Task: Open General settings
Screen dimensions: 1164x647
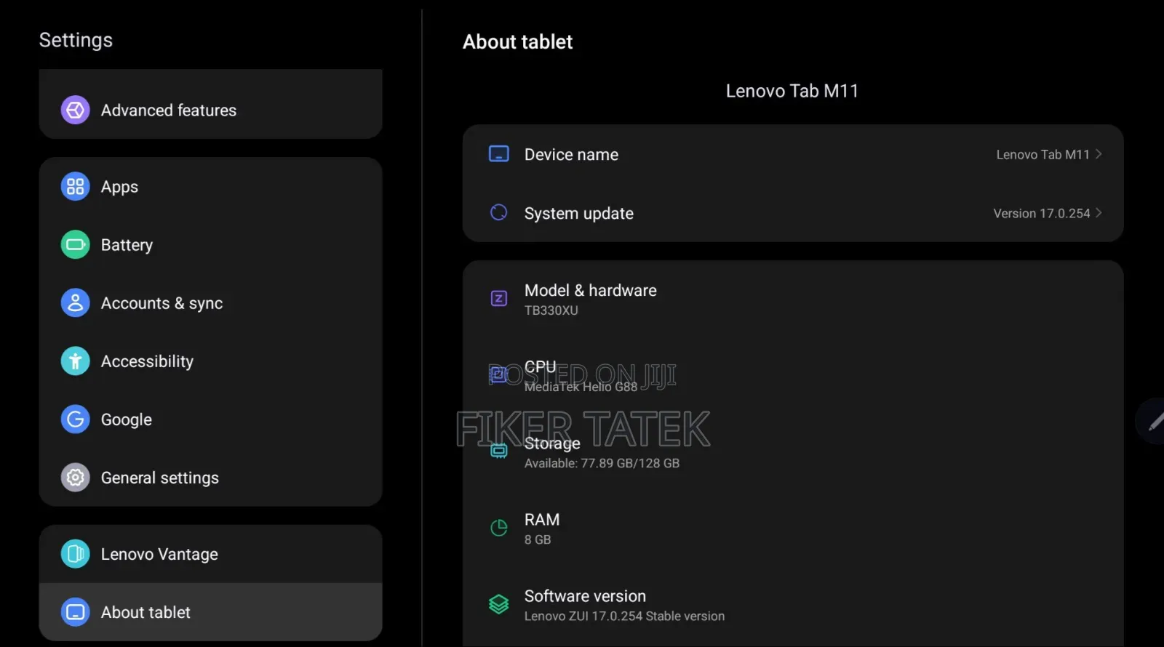Action: coord(210,478)
